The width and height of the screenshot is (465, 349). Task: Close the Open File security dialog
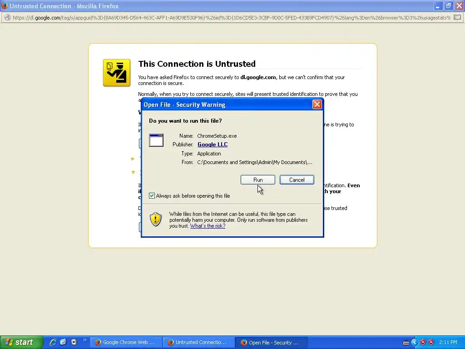(317, 105)
